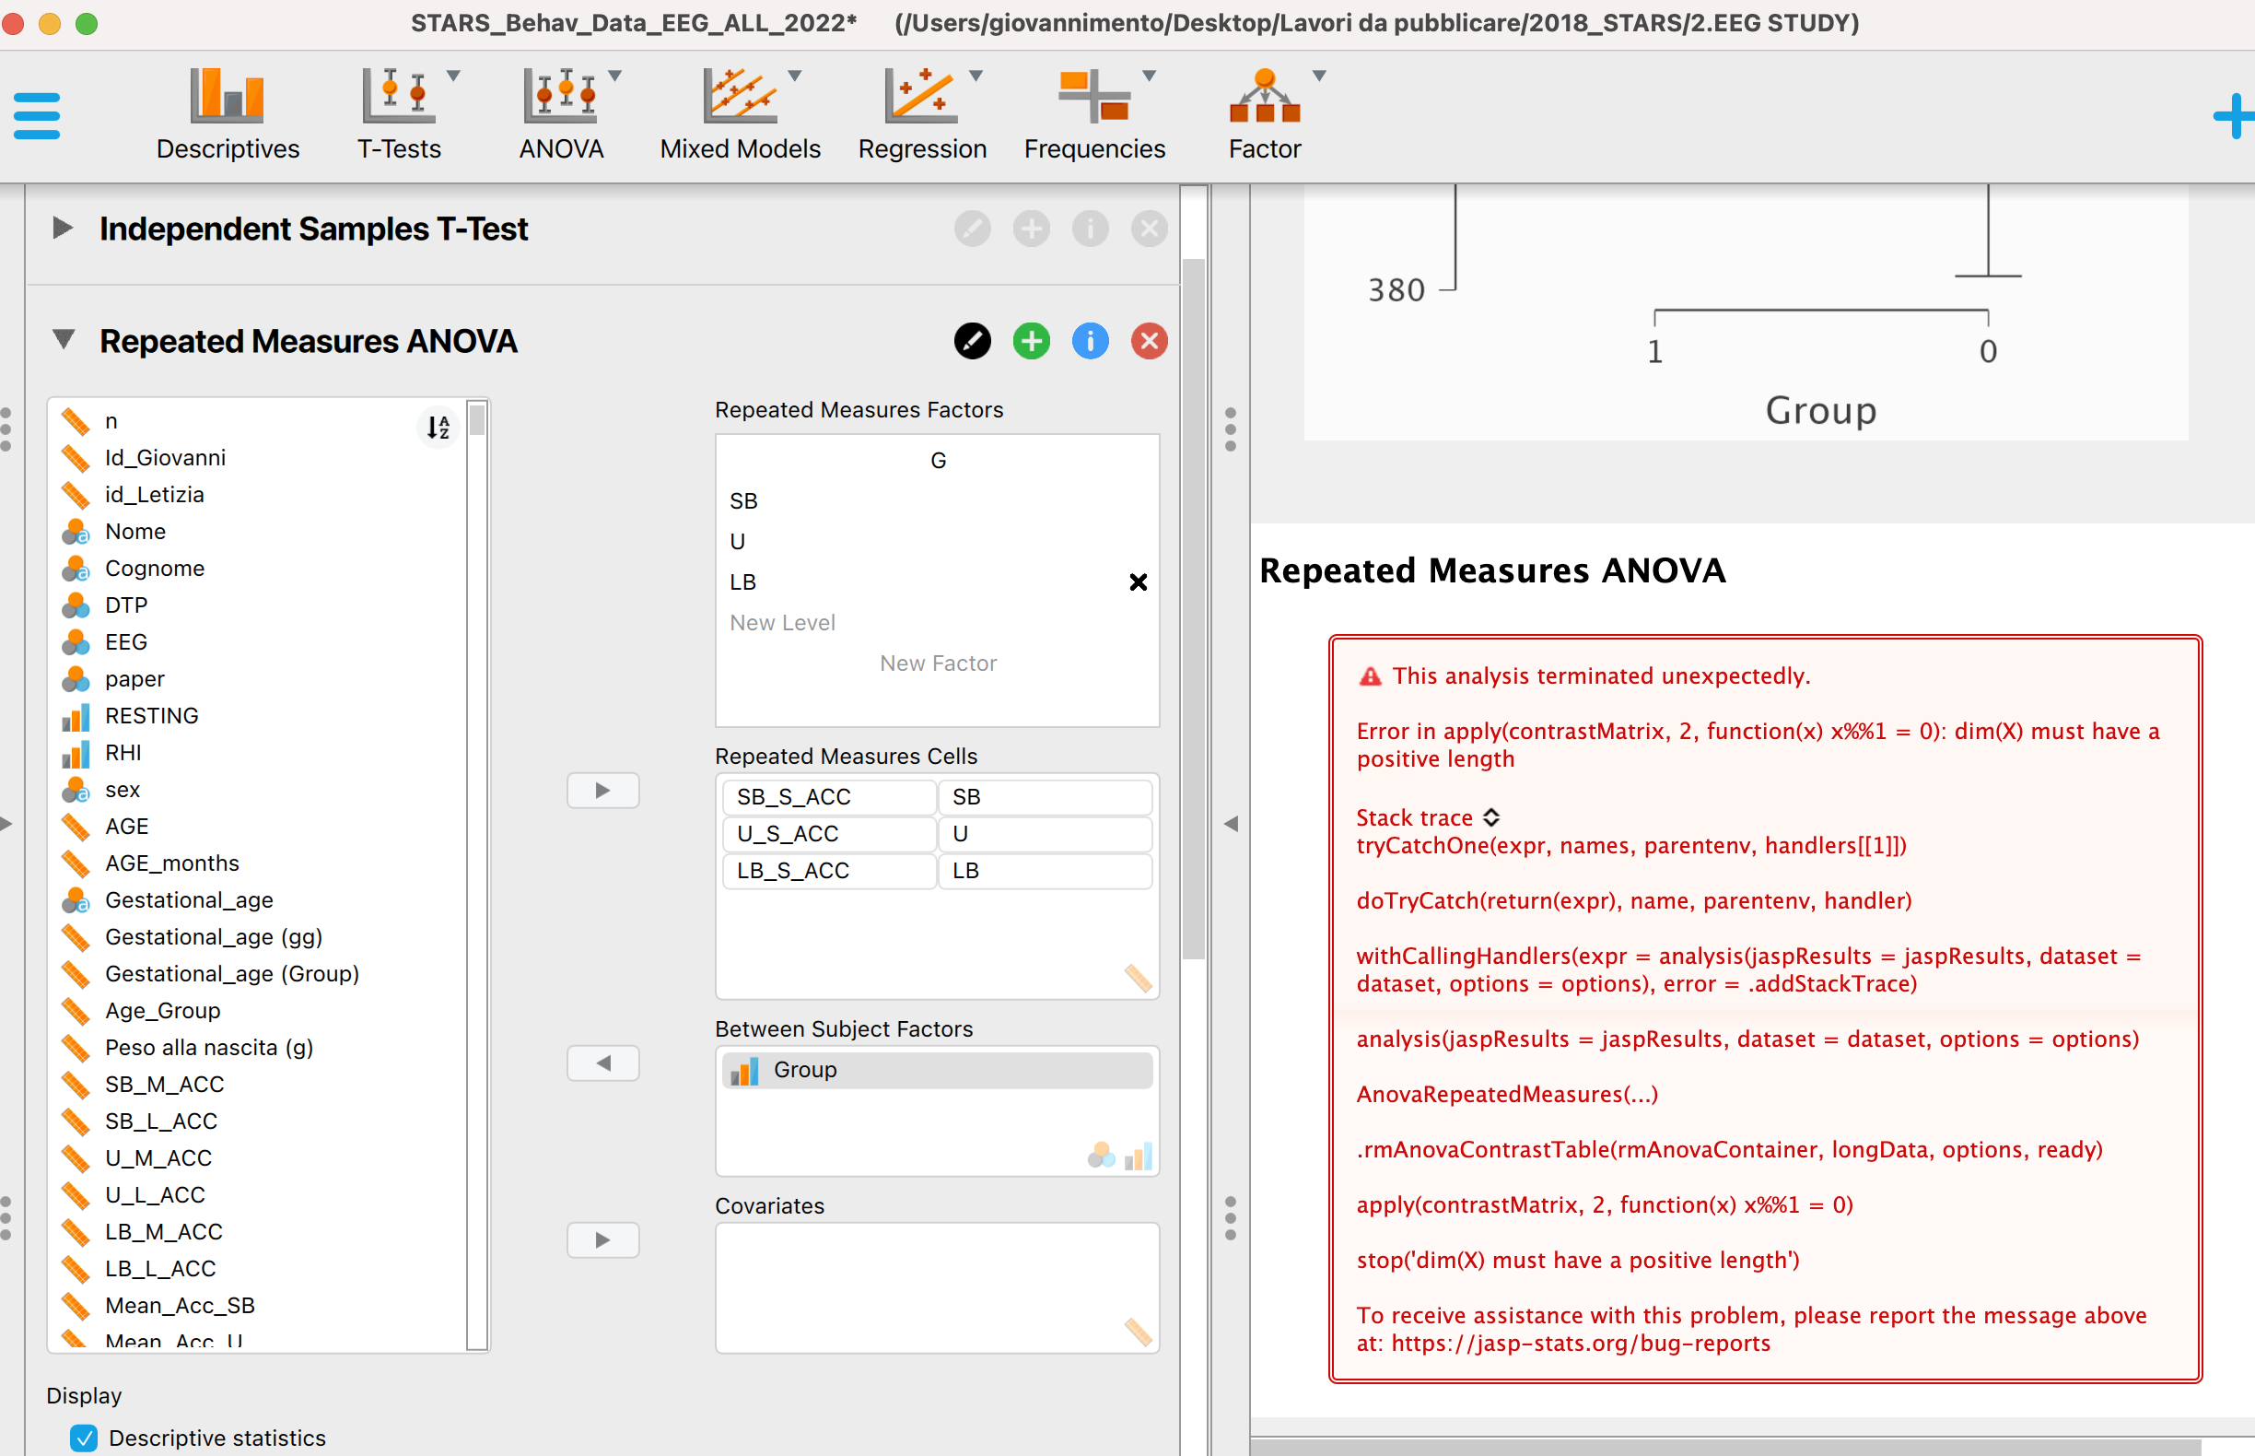Click the blue info icon for Repeated Measures ANOVA
Image resolution: width=2255 pixels, height=1456 pixels.
[1090, 341]
